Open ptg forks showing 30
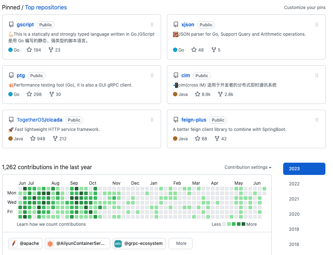The image size is (333, 255). coord(55,94)
